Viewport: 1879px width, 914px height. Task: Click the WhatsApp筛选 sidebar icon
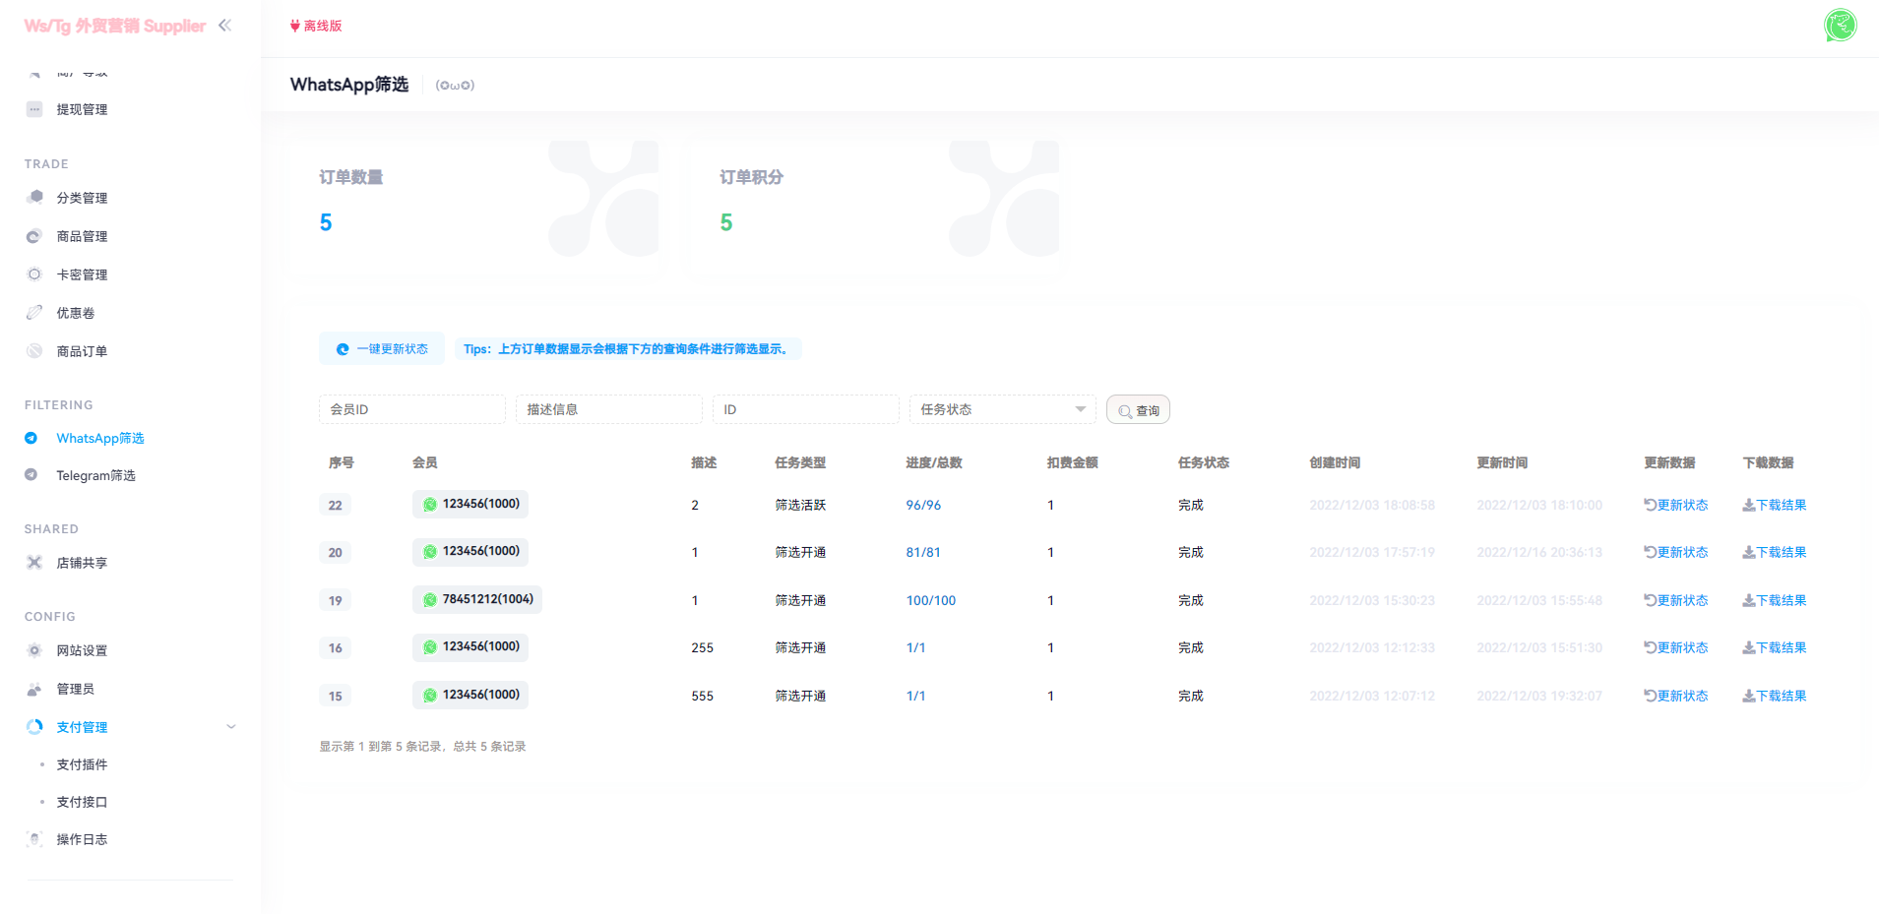[x=31, y=438]
